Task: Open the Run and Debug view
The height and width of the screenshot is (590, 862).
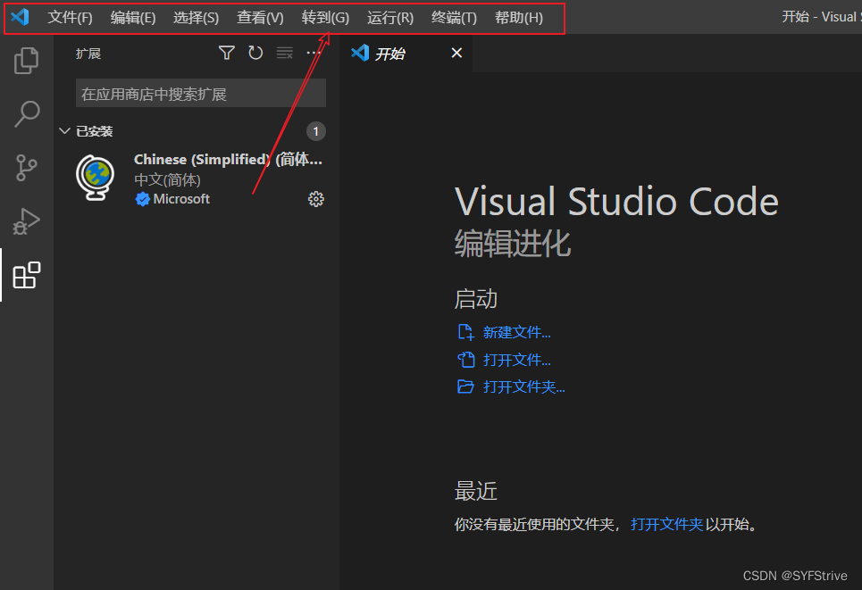Action: click(27, 221)
